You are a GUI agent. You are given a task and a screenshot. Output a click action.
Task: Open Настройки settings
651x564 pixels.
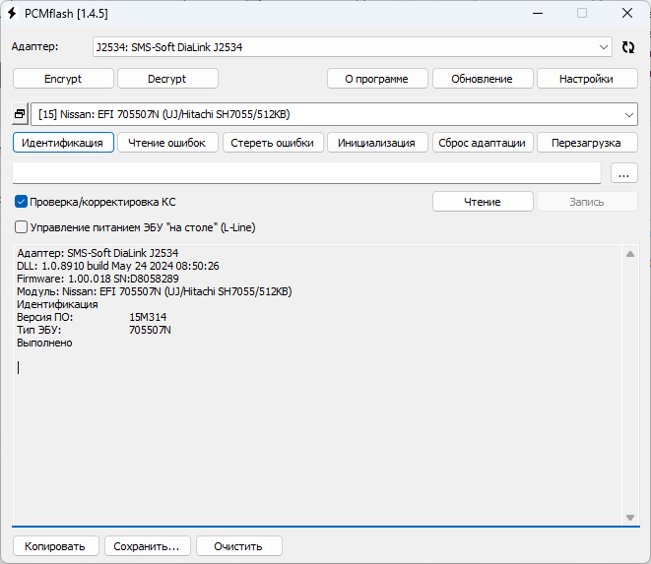pos(586,79)
